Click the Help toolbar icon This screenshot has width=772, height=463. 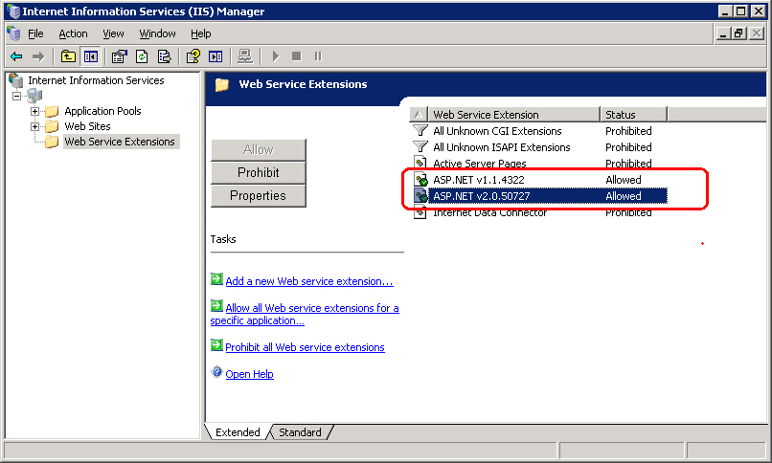click(x=193, y=56)
